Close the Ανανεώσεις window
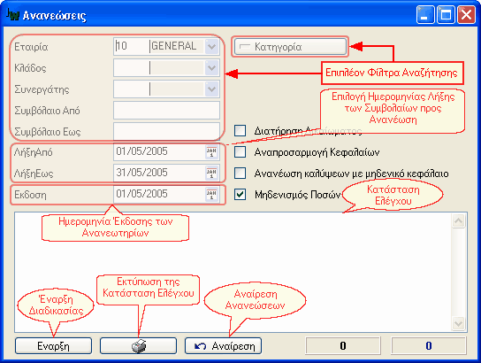481x363 pixels. click(x=466, y=14)
